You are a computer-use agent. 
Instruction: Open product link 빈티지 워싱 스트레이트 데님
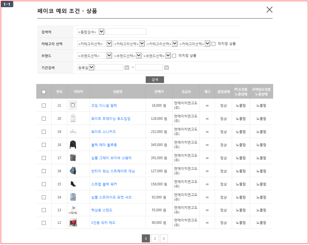point(113,171)
